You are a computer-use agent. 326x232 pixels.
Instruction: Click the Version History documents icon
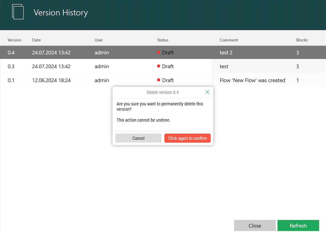(x=18, y=12)
